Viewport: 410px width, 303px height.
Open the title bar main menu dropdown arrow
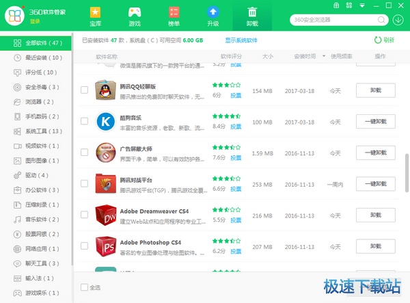(x=362, y=5)
